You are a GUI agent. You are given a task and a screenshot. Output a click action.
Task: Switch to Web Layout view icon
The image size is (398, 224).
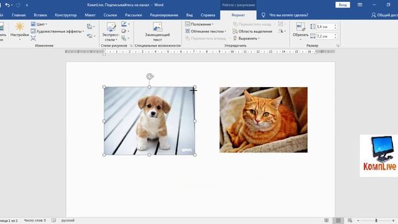[x=349, y=220]
